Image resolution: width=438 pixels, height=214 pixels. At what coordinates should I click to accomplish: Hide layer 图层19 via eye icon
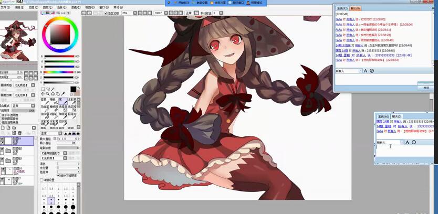(2, 139)
